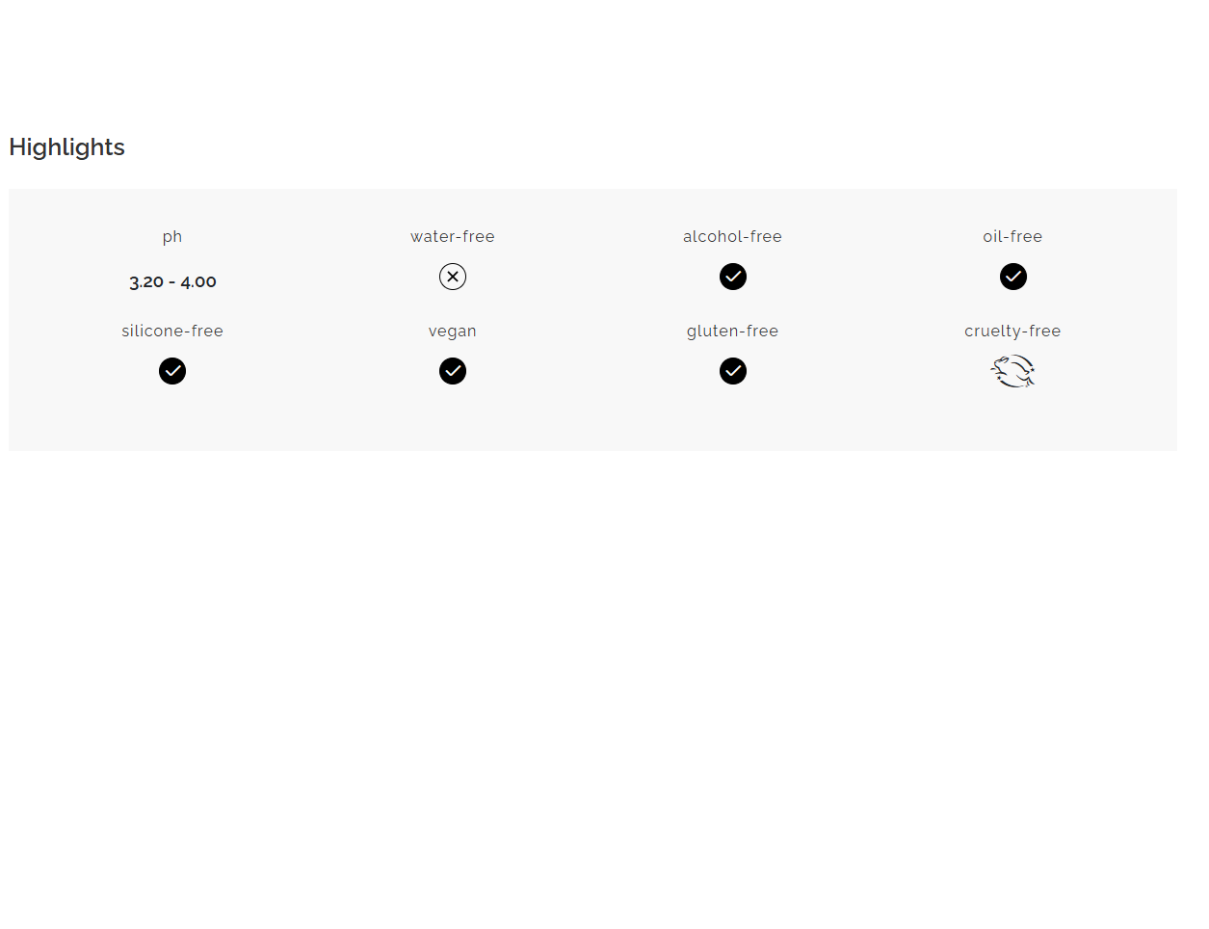
Task: Click the pH value 3.20 - 4.00
Action: [x=173, y=282]
